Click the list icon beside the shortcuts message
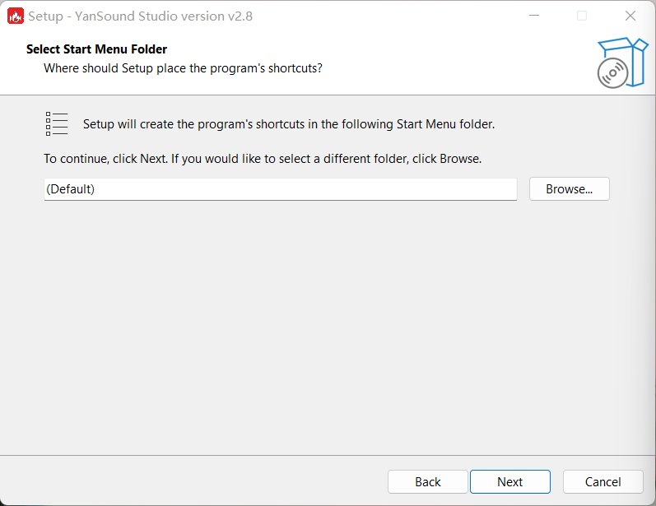This screenshot has width=656, height=506. (x=57, y=123)
